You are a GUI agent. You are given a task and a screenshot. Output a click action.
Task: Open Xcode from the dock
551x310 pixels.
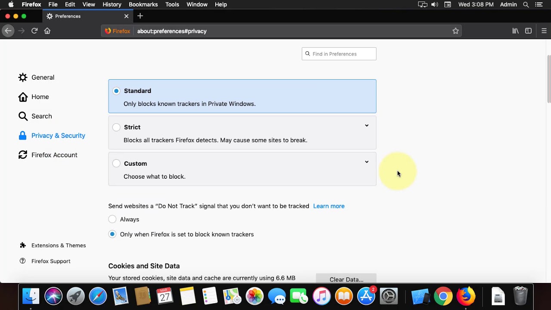coord(421,296)
